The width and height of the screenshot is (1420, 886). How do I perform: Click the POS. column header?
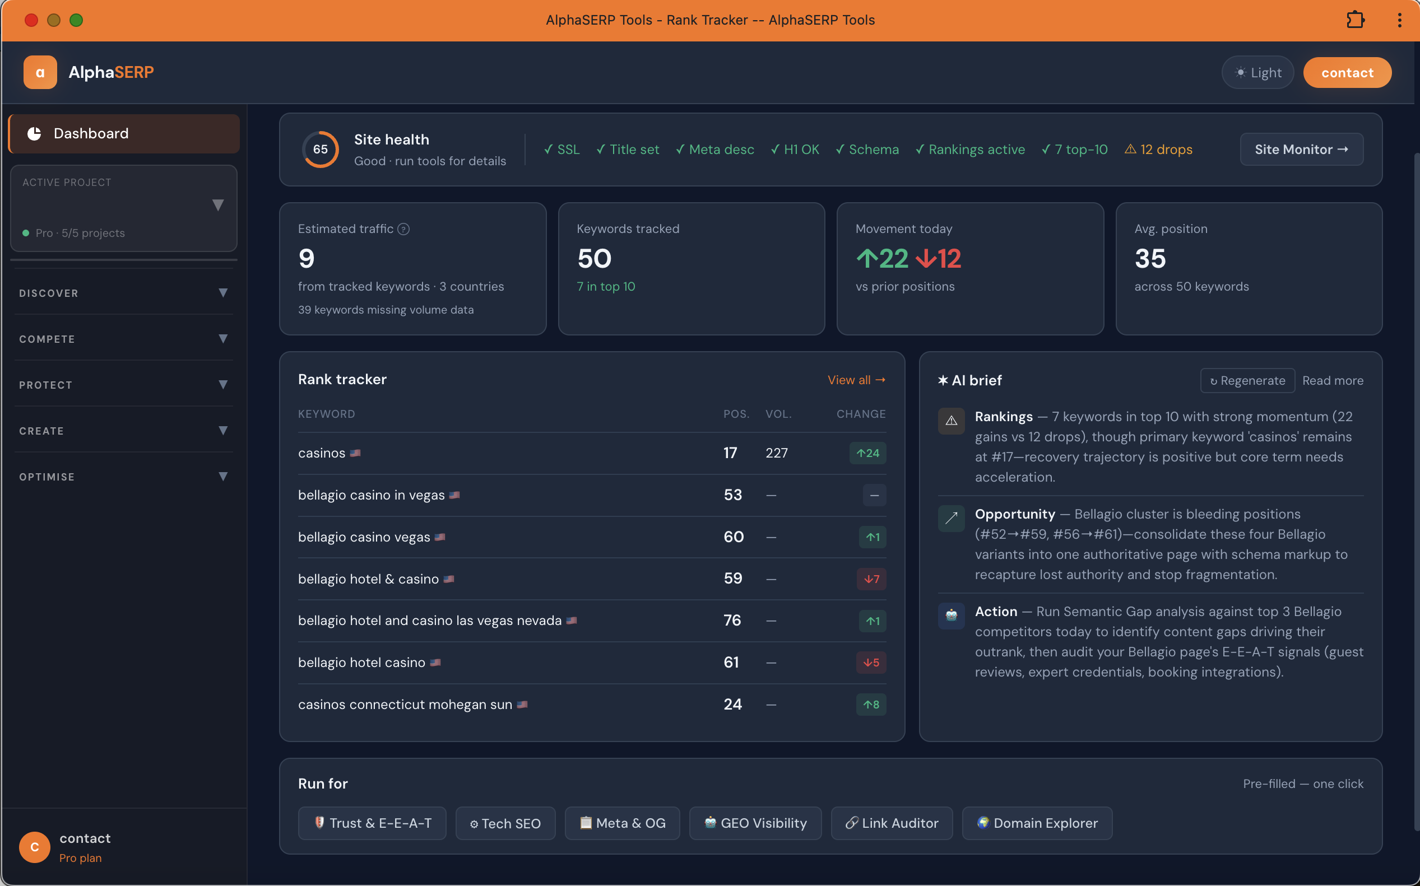[736, 414]
